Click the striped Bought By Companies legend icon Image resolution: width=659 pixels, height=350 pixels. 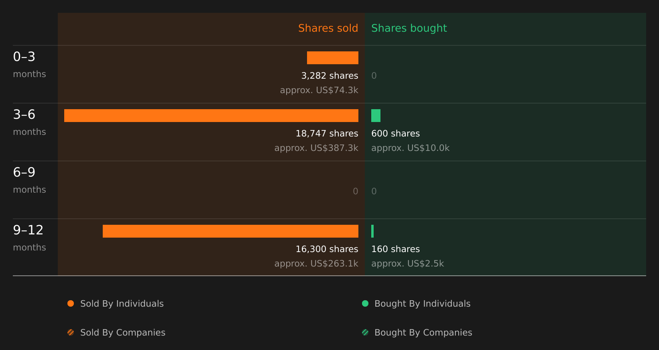(365, 332)
